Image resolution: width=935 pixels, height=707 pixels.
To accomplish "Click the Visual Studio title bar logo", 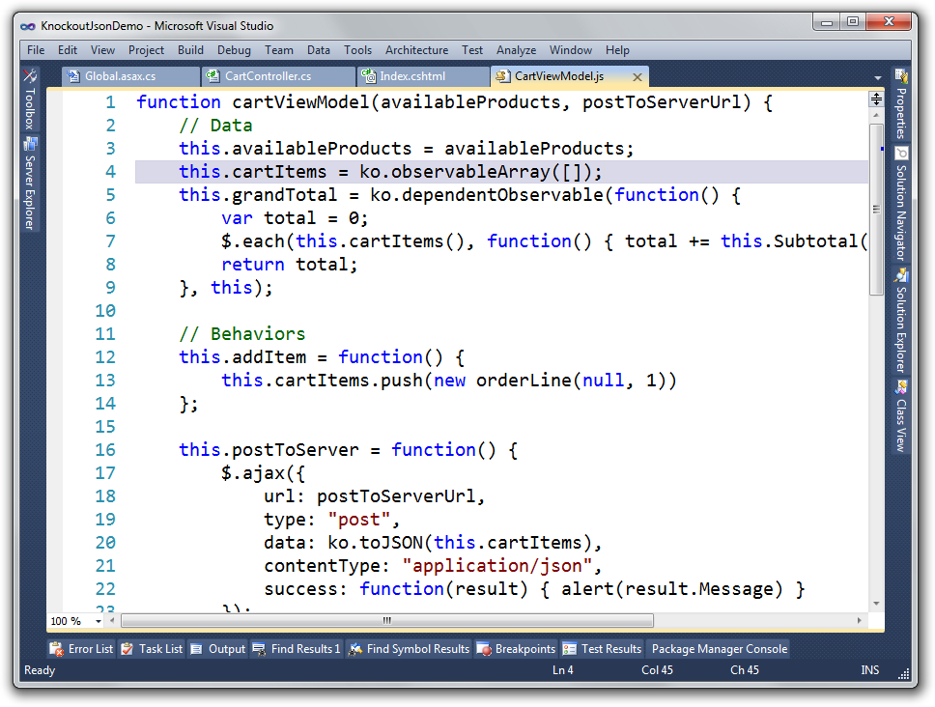I will pos(28,26).
